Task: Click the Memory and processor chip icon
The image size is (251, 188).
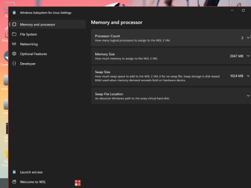Action: click(x=14, y=25)
